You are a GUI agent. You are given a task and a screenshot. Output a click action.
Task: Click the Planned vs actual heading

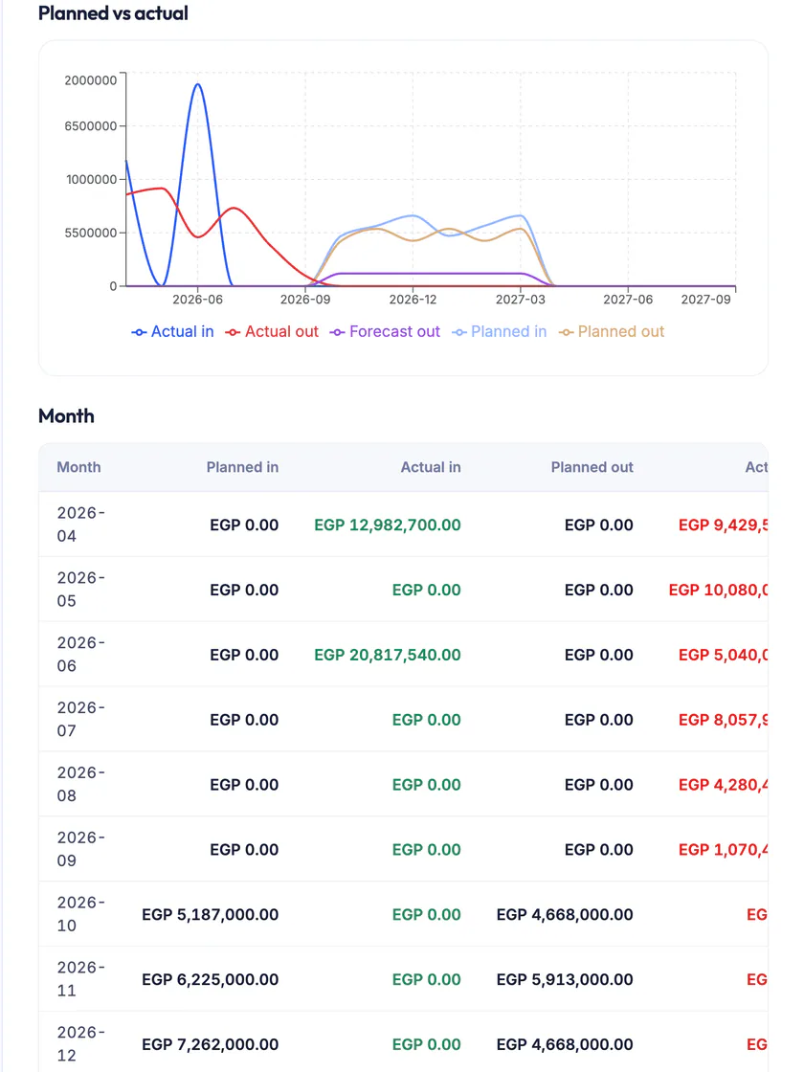click(114, 13)
